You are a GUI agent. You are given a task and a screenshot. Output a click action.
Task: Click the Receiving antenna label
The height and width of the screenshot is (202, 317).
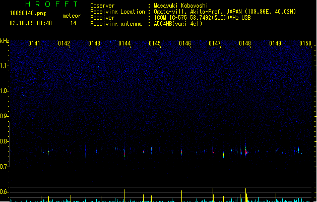116,24
